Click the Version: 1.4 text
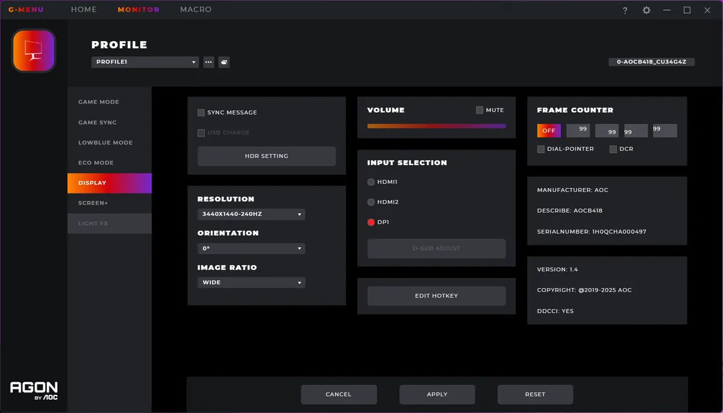This screenshot has height=413, width=723. pyautogui.click(x=557, y=270)
